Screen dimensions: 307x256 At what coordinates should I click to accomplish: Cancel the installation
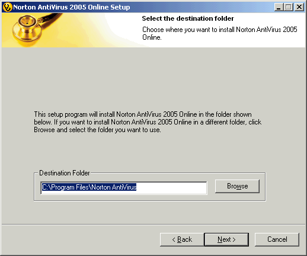point(277,239)
